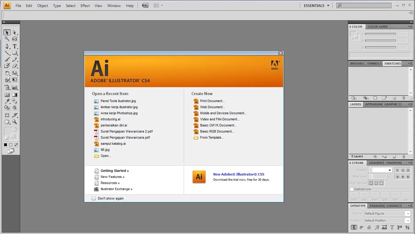This screenshot has width=415, height=234.
Task: Select the Blend tool
Action: pyautogui.click(x=15, y=101)
